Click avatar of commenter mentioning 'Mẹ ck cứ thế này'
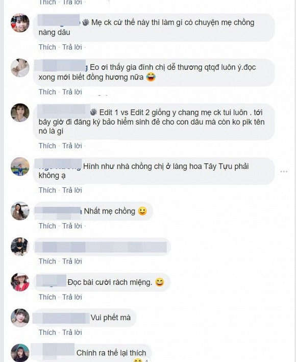The height and width of the screenshot is (362, 296). click(x=20, y=22)
